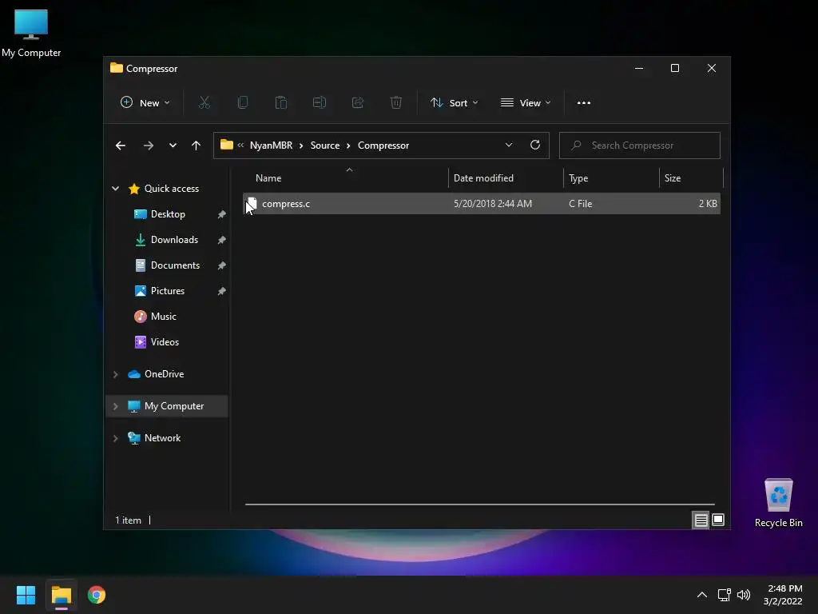The width and height of the screenshot is (818, 614).
Task: Expand the My Computer tree node
Action: coord(115,406)
